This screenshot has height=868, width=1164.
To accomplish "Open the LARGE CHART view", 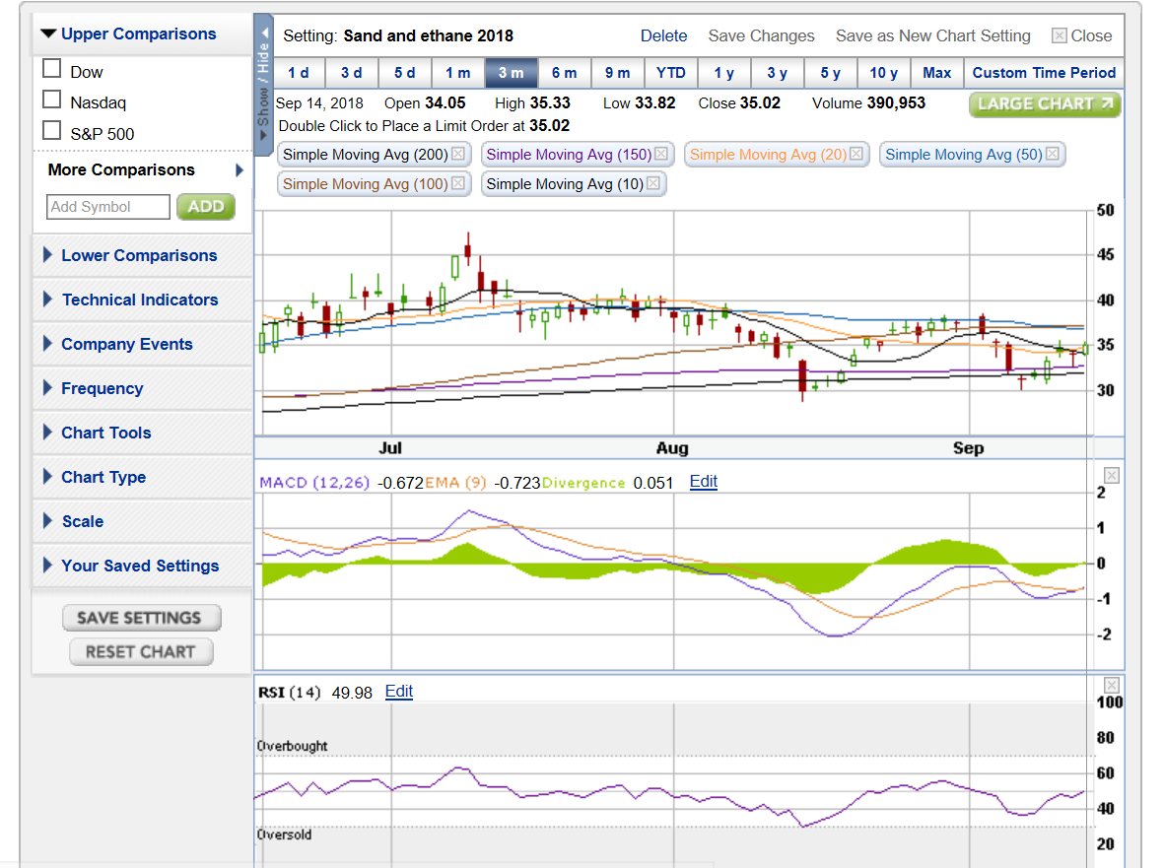I will 1045,103.
